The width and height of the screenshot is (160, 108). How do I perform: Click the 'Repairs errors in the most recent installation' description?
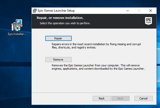pyautogui.click(x=96, y=46)
